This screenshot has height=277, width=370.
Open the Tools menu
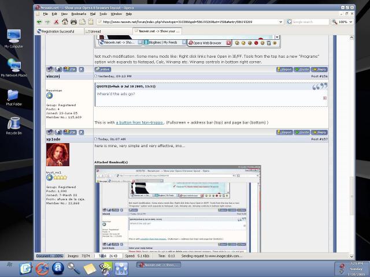[x=103, y=14]
